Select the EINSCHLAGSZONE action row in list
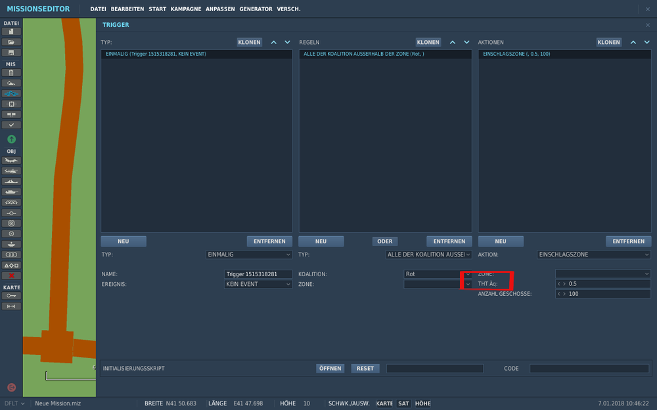Screen dimensions: 657x410 [565, 54]
